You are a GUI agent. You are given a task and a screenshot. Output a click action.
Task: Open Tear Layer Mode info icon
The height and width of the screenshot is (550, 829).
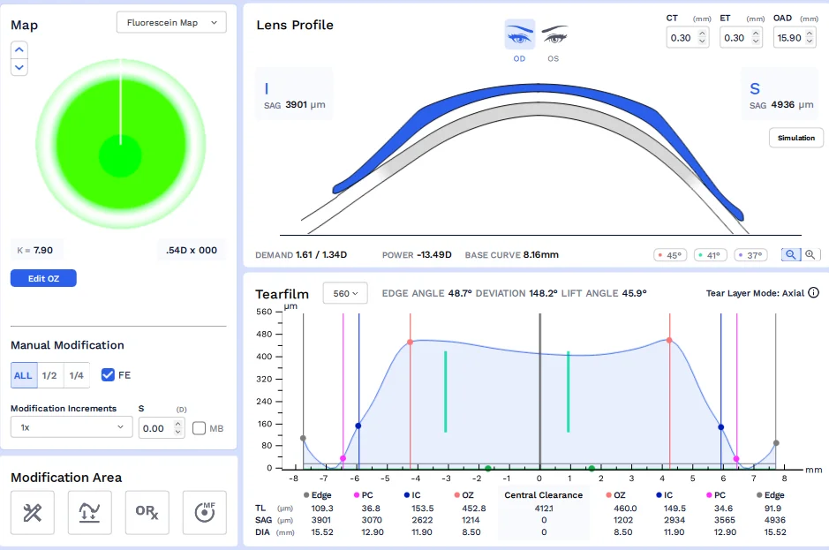[813, 293]
